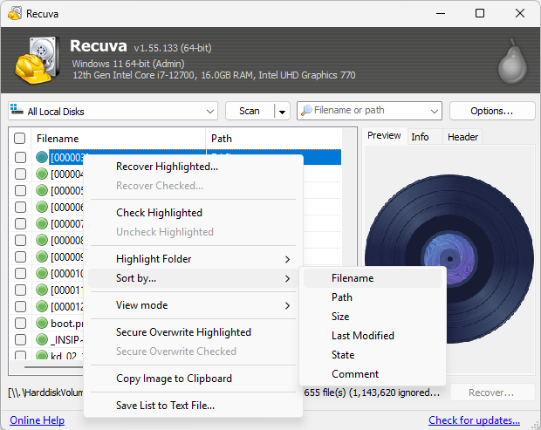Viewport: 541px width, 430px height.
Task: Select Copy Image to Clipboard
Action: [x=193, y=379]
